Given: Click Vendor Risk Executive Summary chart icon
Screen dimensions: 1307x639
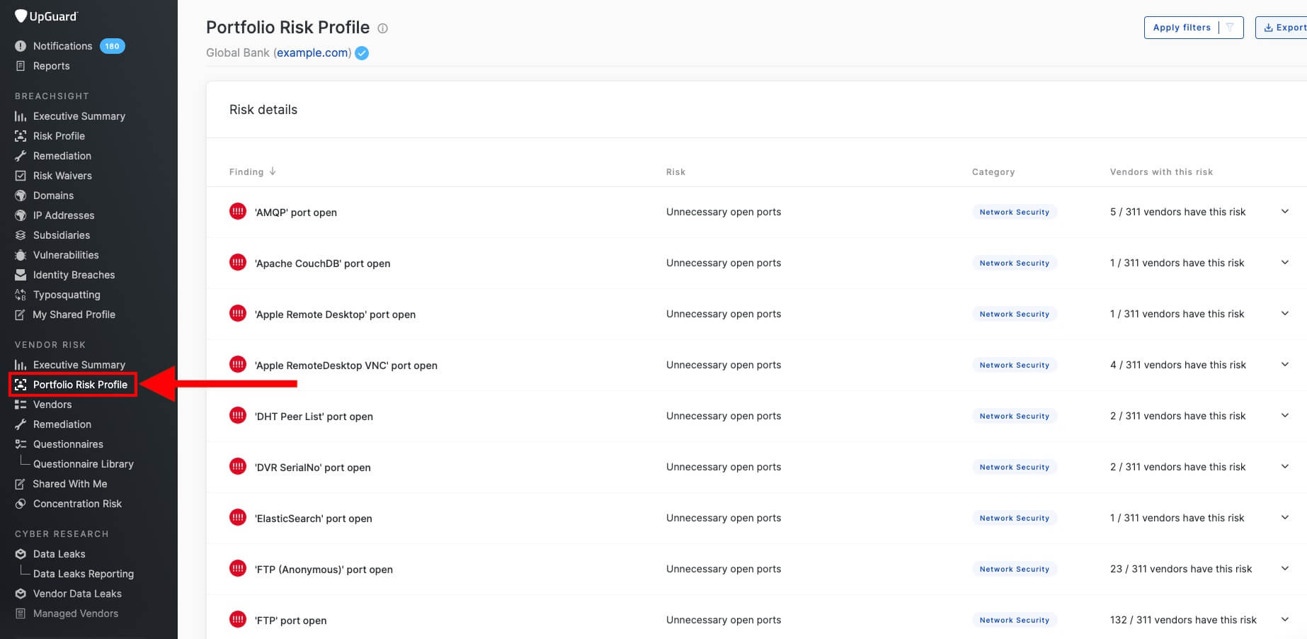Looking at the screenshot, I should pos(21,365).
